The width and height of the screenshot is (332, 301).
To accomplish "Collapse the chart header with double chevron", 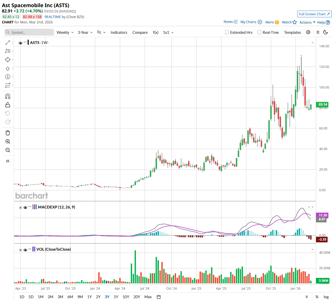I will coord(318,32).
